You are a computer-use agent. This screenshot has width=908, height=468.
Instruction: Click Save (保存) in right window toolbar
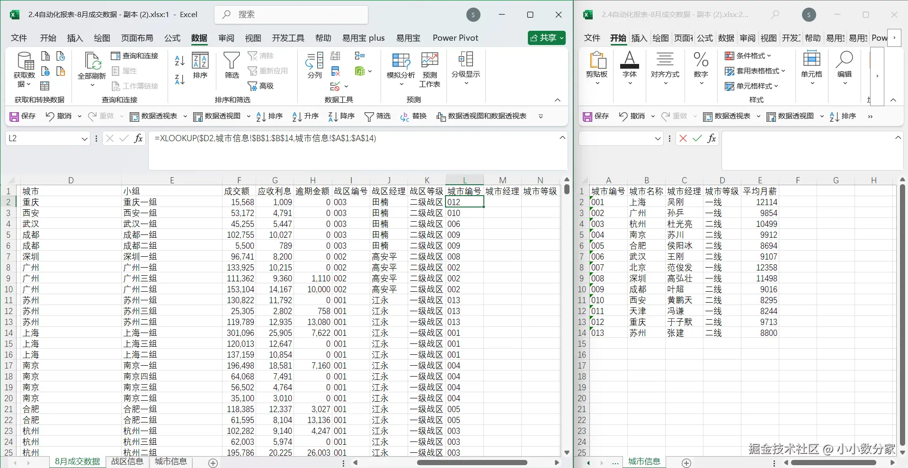[x=596, y=116]
